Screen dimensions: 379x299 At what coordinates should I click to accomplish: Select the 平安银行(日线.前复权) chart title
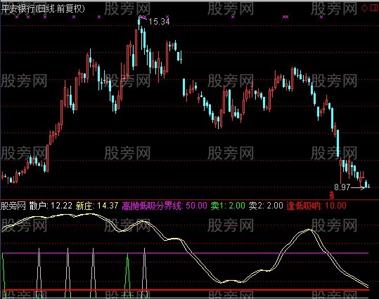click(x=43, y=9)
